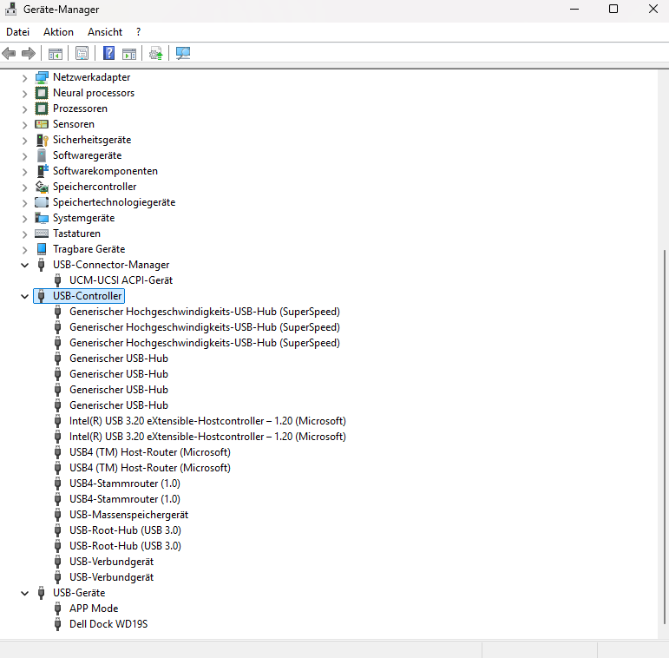Open Properties via toolbar icon
This screenshot has width=669, height=658.
click(x=82, y=53)
